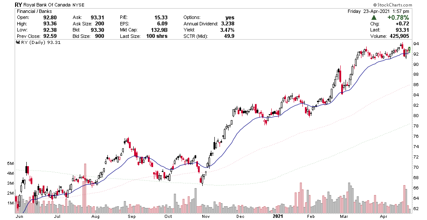Click the Chg value +0.72

coord(403,24)
